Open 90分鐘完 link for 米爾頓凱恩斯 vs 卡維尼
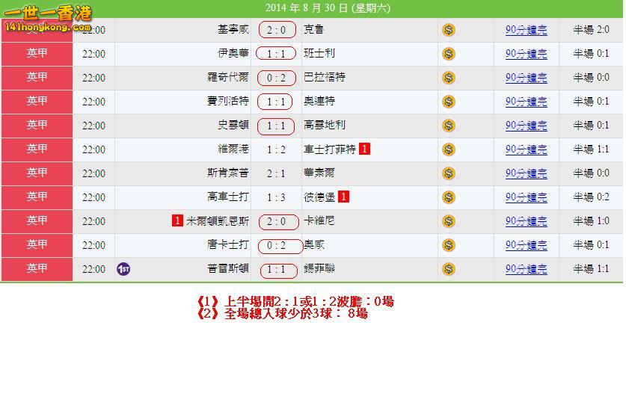The width and height of the screenshot is (626, 420). 526,221
